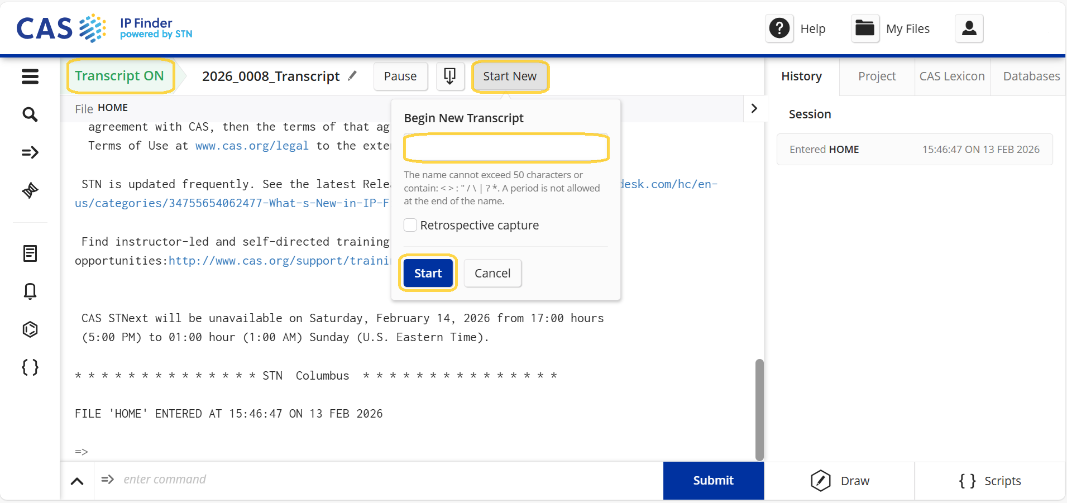Switch to the Databases tab

(x=1031, y=76)
